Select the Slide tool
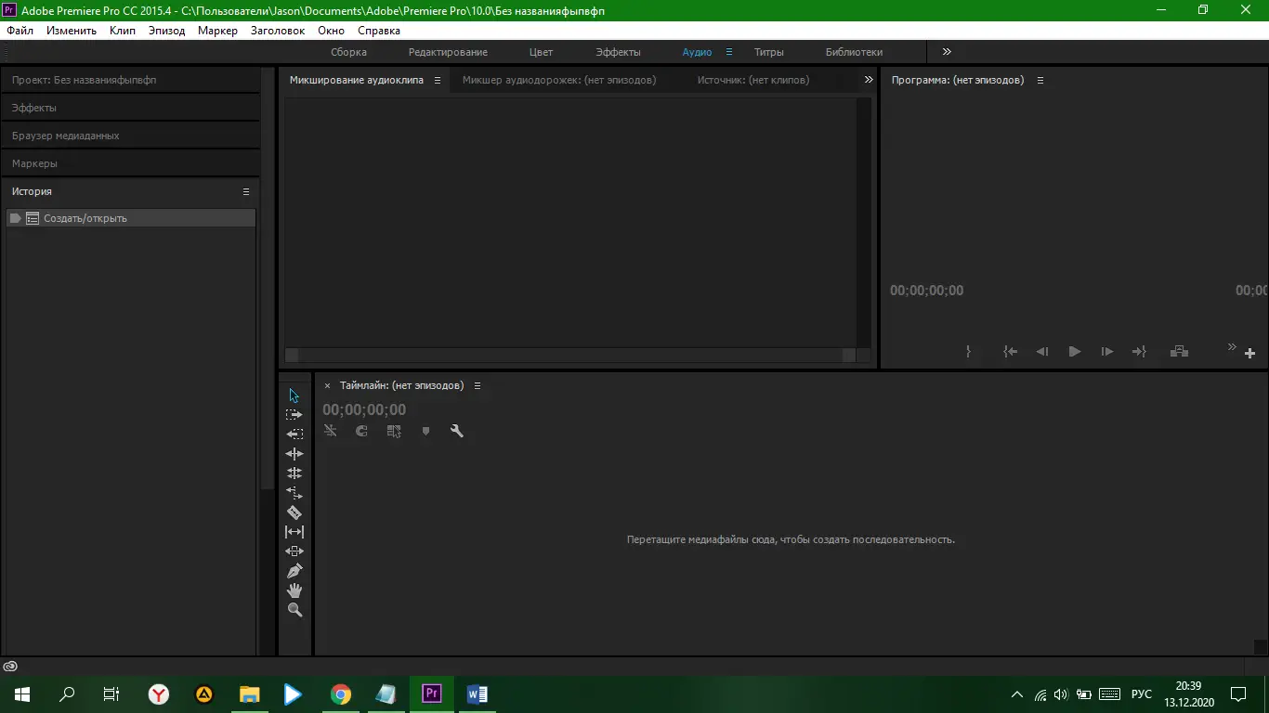Screen dimensions: 1269x713 point(294,551)
